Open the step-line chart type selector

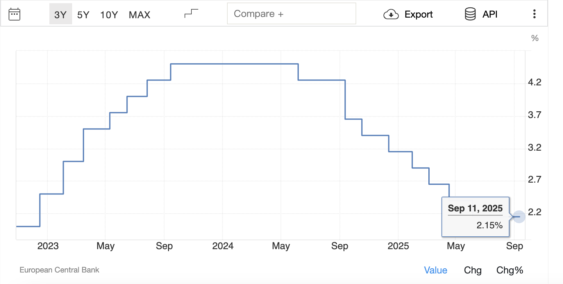(x=191, y=14)
